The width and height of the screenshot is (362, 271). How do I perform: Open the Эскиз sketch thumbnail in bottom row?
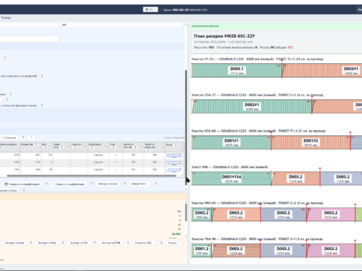[174, 170]
